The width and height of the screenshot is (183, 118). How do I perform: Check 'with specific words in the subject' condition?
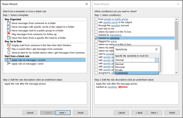pos(96,22)
